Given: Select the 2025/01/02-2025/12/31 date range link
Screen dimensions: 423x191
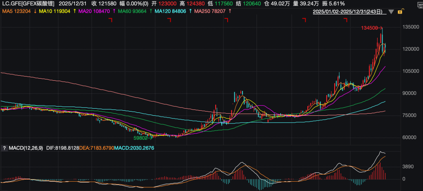Looking at the screenshot, I should (352, 12).
